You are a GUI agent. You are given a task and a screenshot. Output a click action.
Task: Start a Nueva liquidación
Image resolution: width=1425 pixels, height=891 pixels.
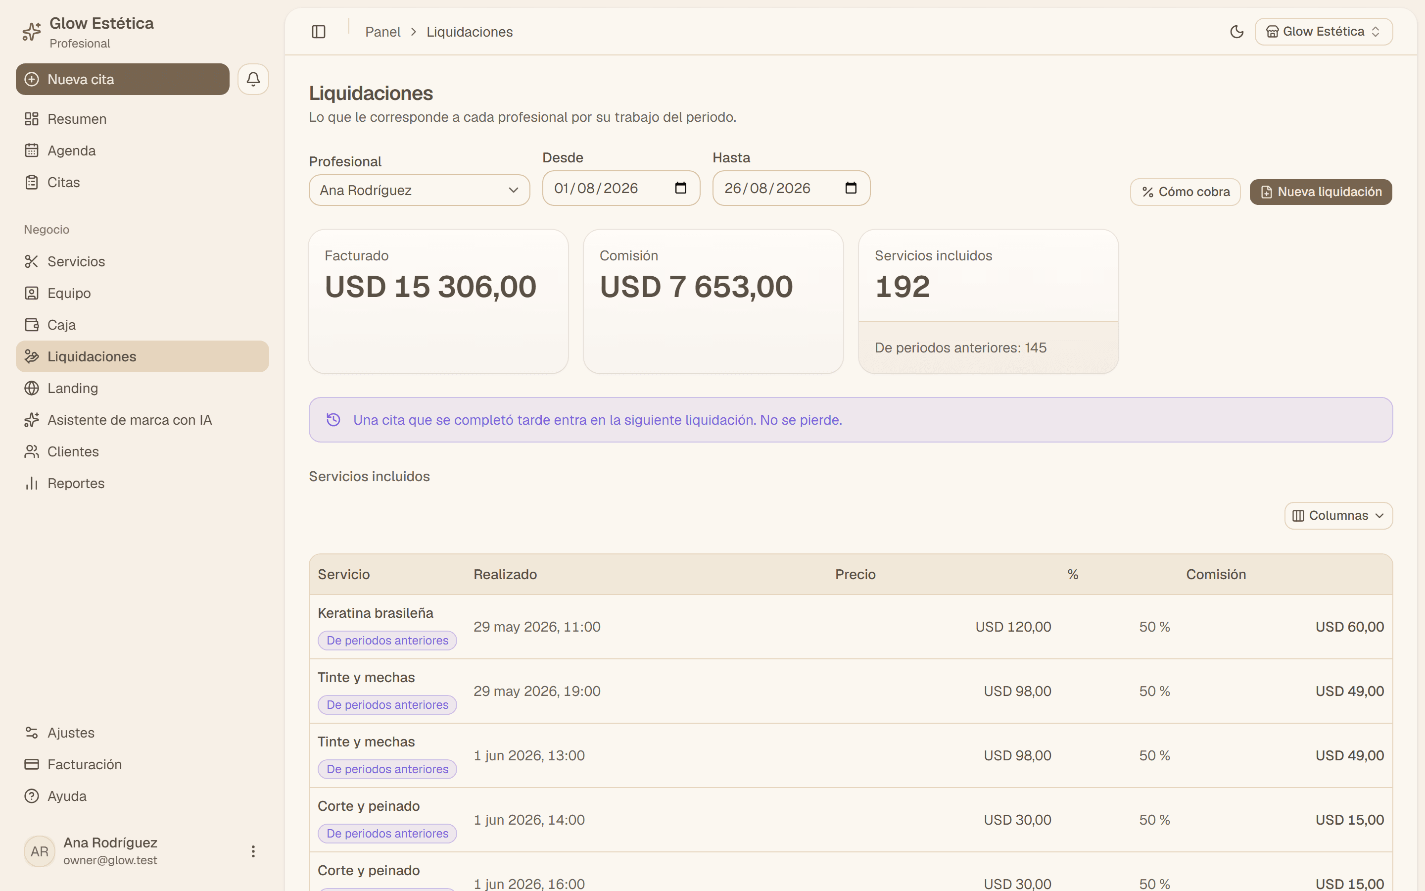1321,192
